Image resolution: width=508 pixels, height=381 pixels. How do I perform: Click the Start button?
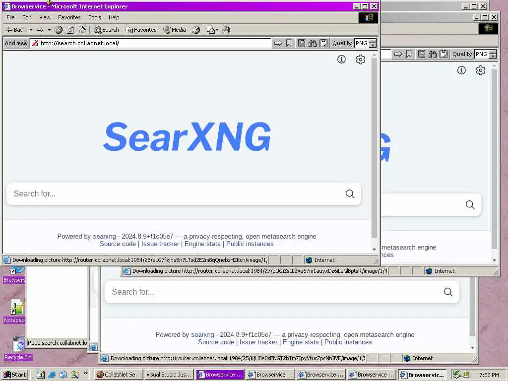tap(14, 375)
